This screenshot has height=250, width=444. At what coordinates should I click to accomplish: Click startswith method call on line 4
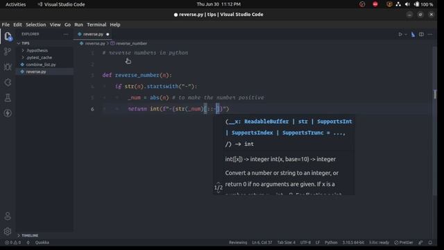(162, 86)
